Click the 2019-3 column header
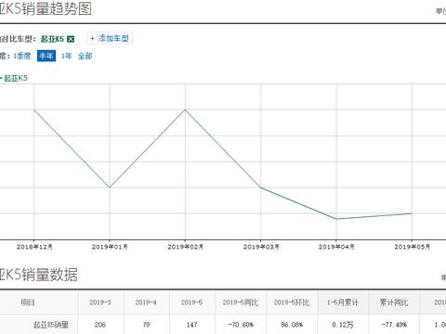This screenshot has width=446, height=334. tap(100, 302)
